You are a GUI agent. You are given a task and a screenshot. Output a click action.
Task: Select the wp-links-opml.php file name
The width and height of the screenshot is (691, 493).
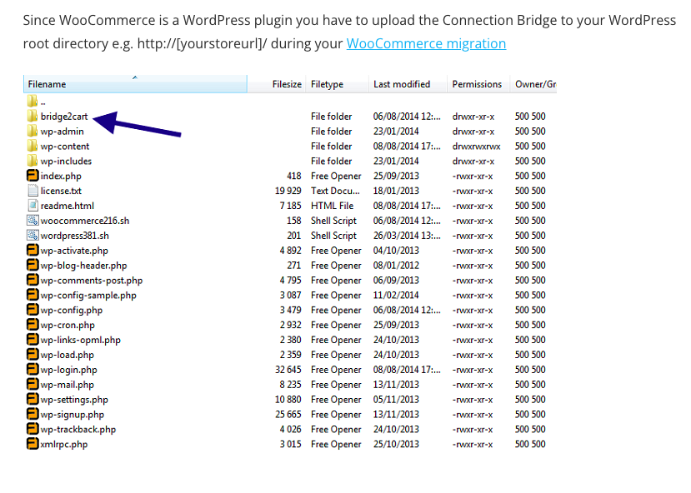81,341
